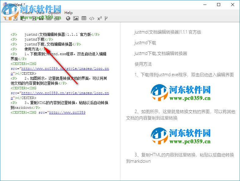240x181 pixels.
Task: Insert a blockquote with the quote icon
Action: pyautogui.click(x=41, y=19)
